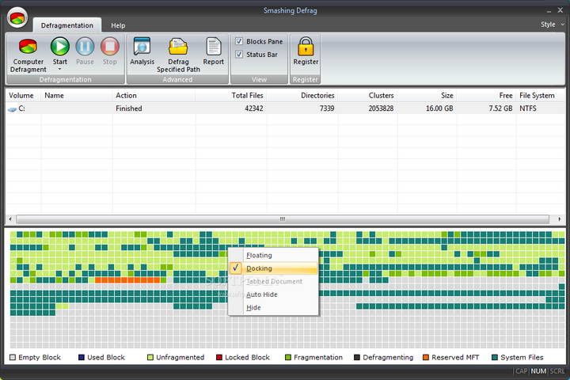This screenshot has height=380, width=570.
Task: Click the Used Block legend swatch
Action: [x=82, y=358]
